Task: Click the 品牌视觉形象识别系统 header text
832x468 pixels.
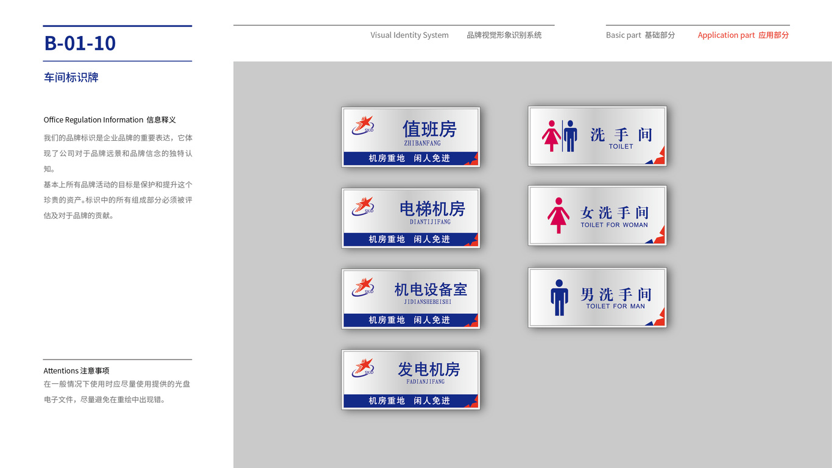Action: pyautogui.click(x=504, y=35)
